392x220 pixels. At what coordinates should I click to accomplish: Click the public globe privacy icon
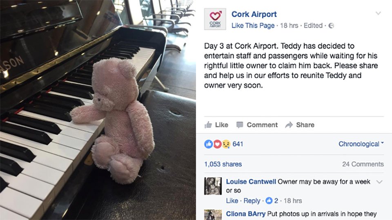point(331,26)
